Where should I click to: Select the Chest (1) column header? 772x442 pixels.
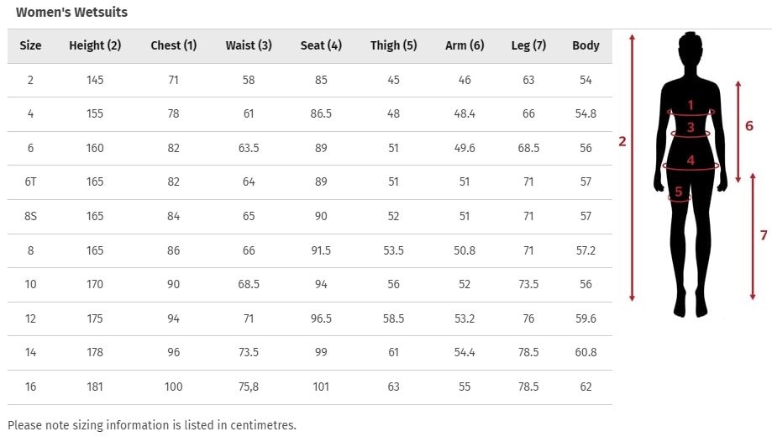(x=174, y=45)
